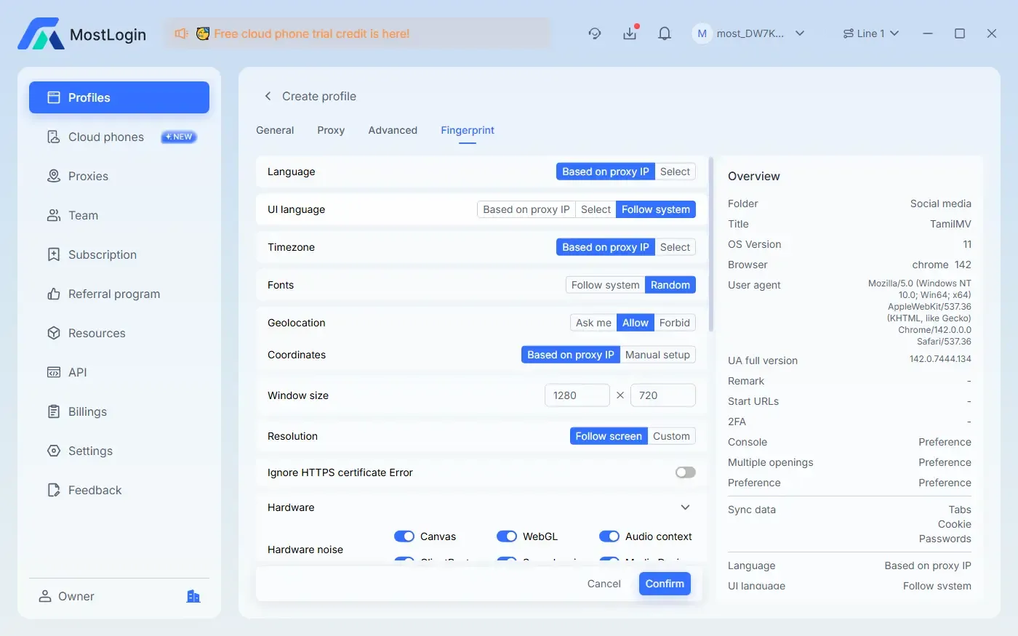Collapse the Hardware section chevron
Image resolution: width=1018 pixels, height=636 pixels.
684,507
